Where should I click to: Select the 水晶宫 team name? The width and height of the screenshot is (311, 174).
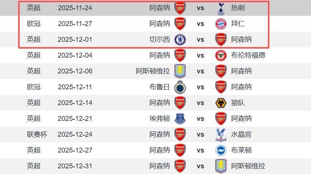click(241, 134)
